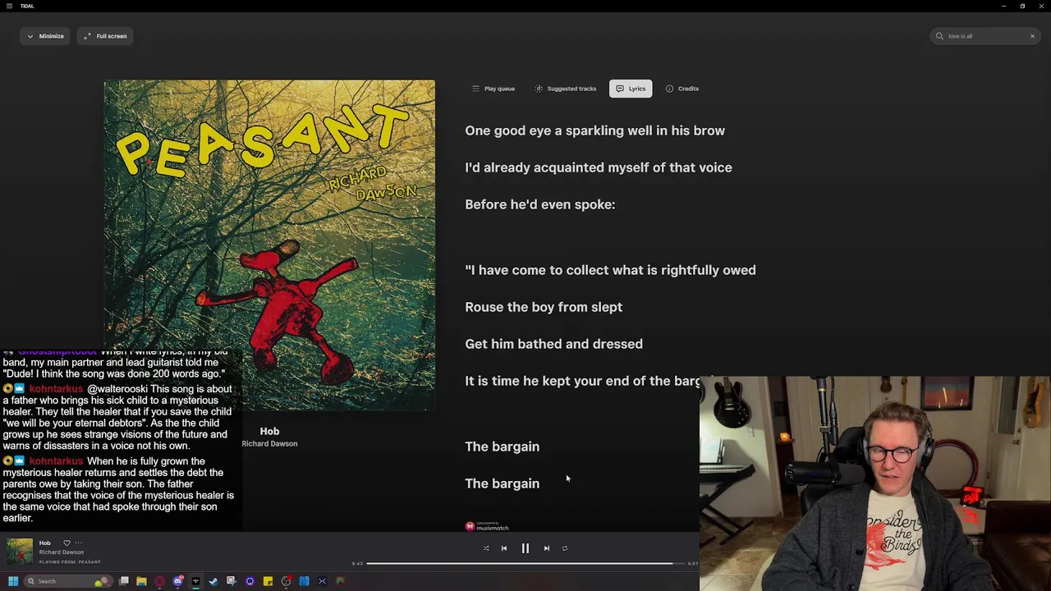Minimize the now playing view
The width and height of the screenshot is (1051, 591).
coord(45,36)
